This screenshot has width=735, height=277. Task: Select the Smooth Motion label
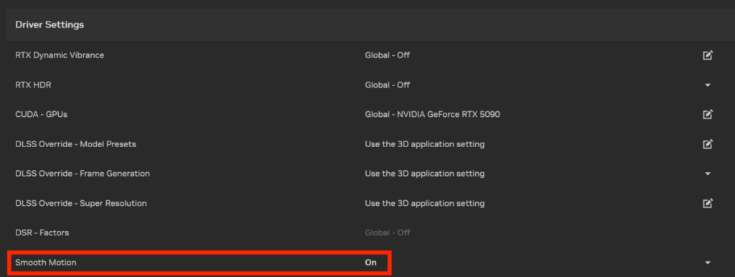[x=45, y=263]
